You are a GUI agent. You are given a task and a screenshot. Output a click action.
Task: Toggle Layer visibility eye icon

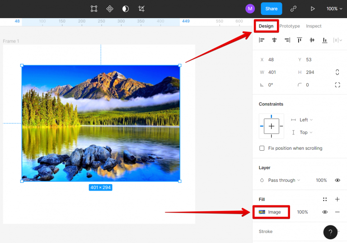[338, 180]
